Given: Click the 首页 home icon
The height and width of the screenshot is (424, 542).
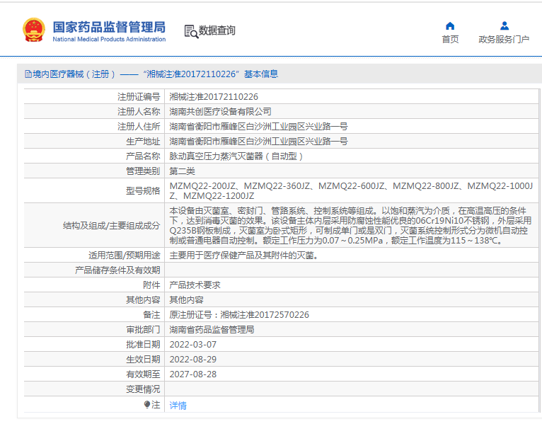Looking at the screenshot, I should tap(450, 26).
